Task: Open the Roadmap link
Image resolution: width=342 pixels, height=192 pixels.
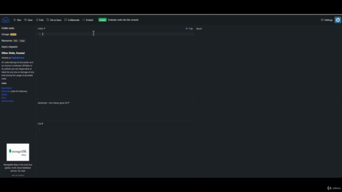Action: [x=6, y=91]
